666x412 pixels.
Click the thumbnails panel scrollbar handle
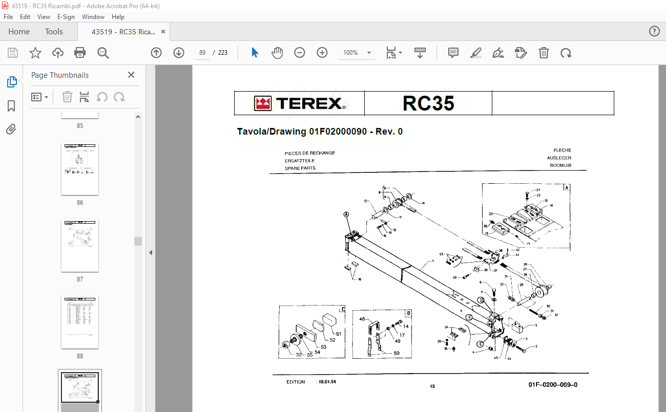pos(138,241)
